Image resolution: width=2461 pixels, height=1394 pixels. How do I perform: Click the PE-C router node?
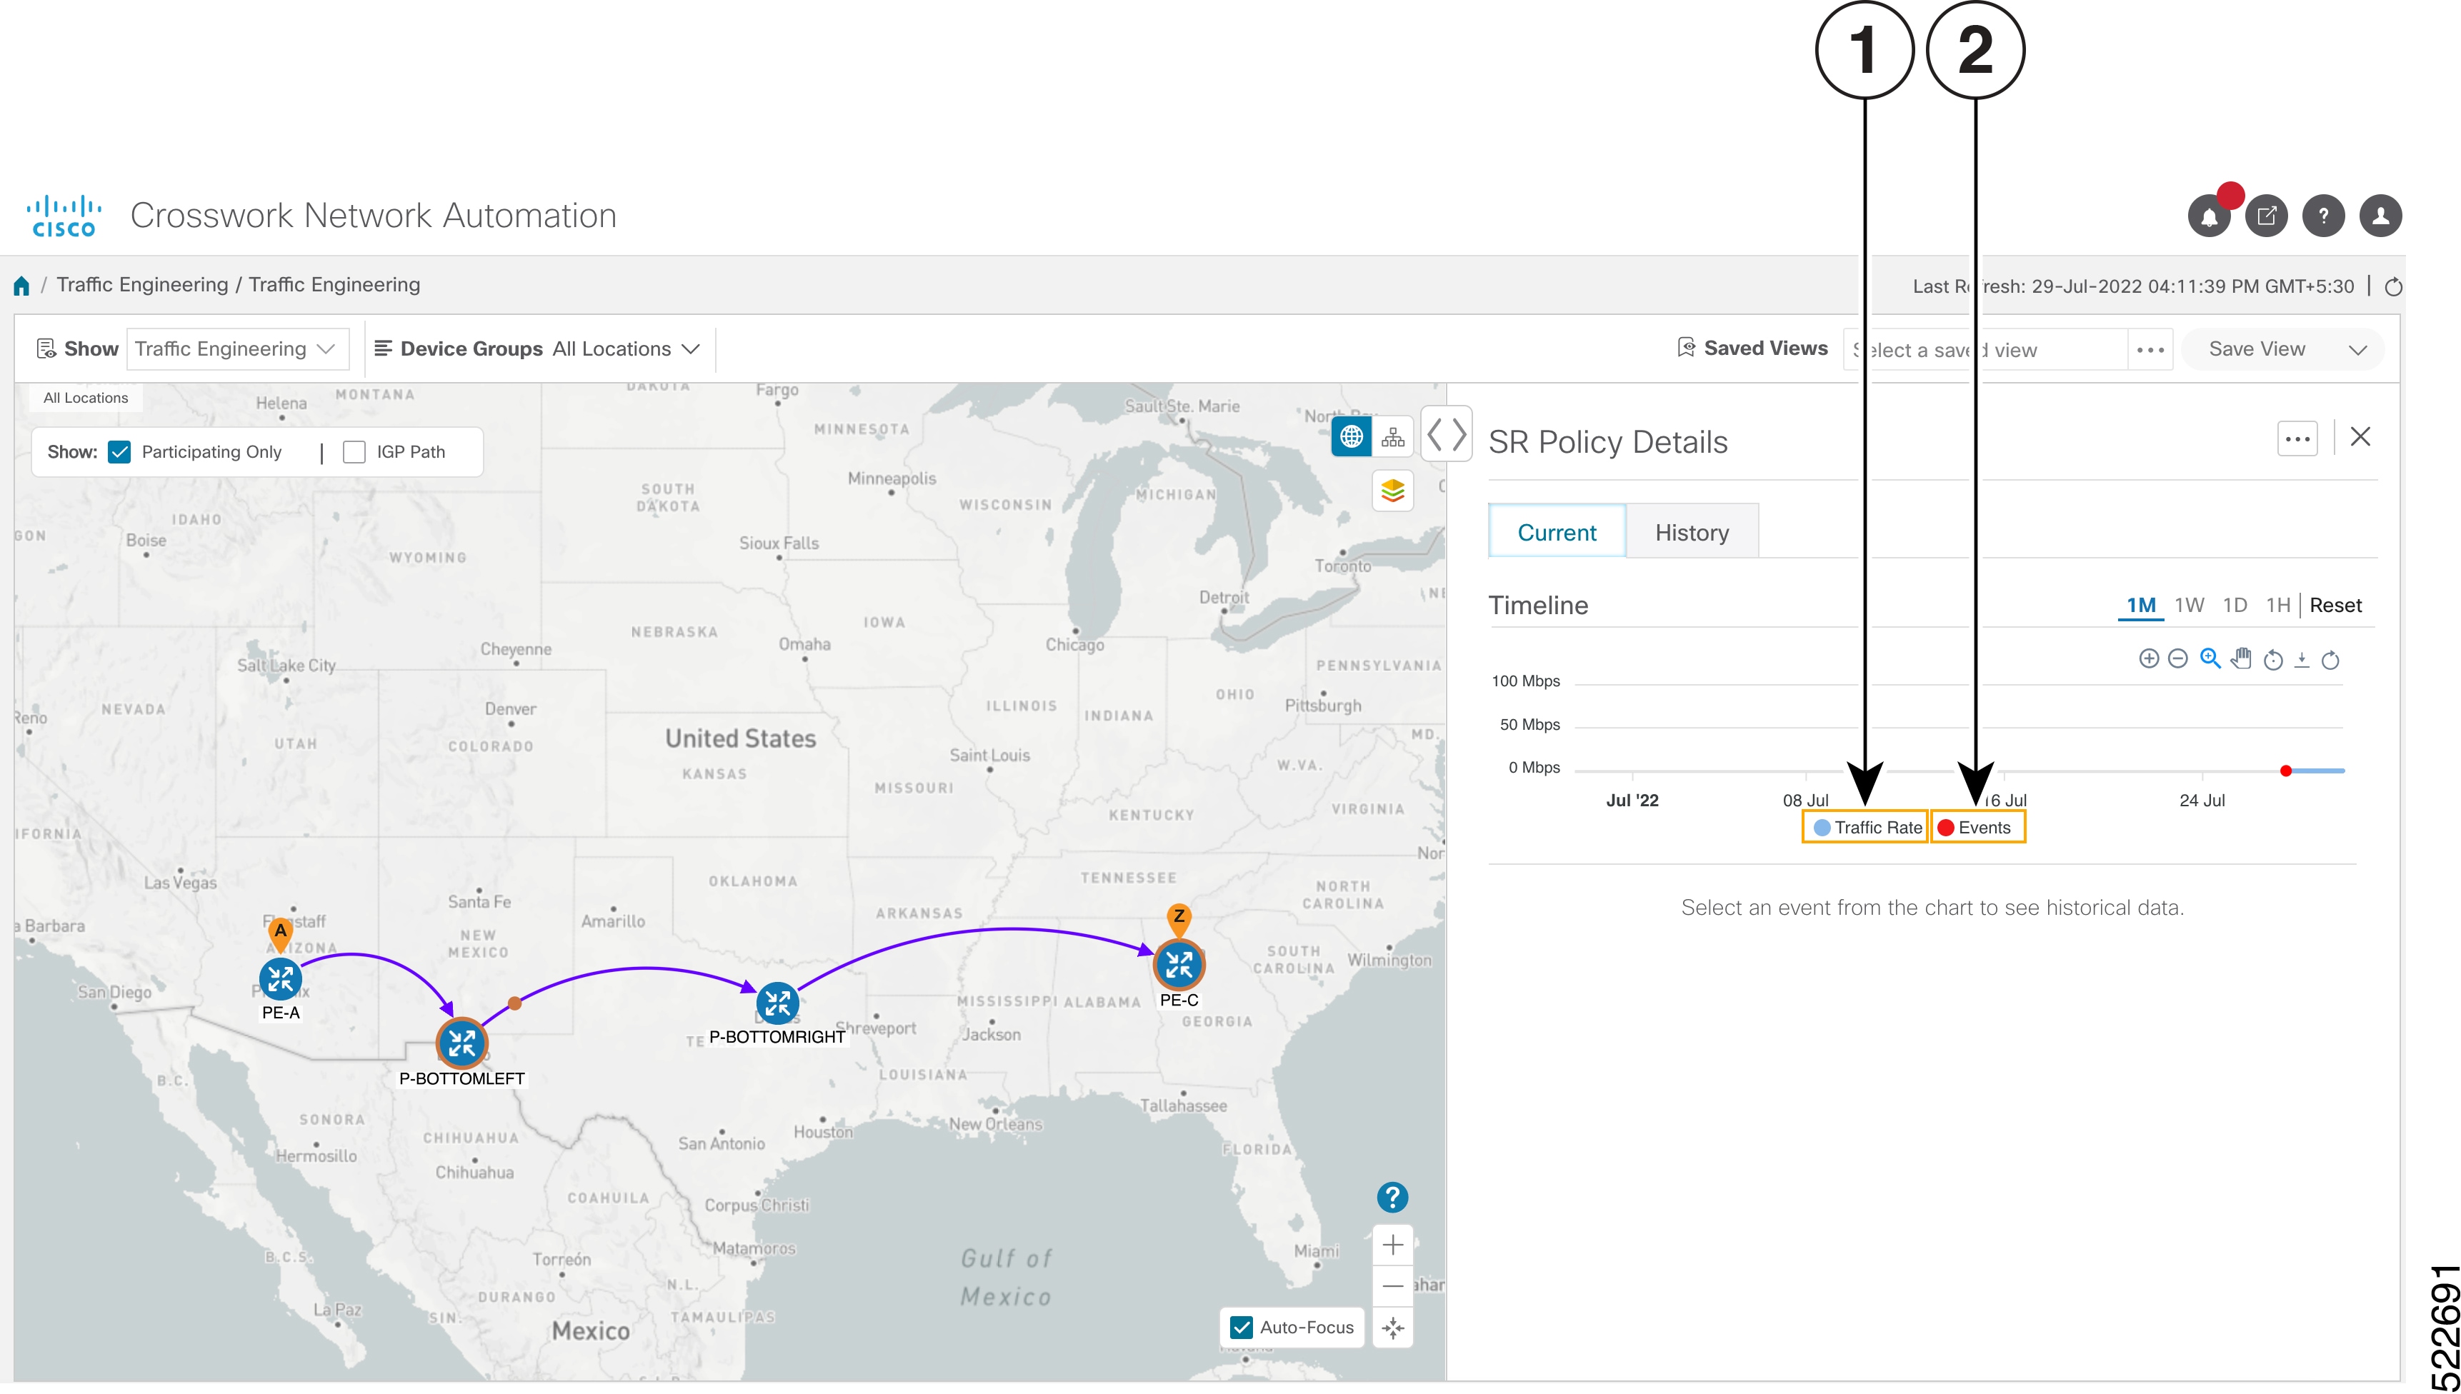[1179, 964]
